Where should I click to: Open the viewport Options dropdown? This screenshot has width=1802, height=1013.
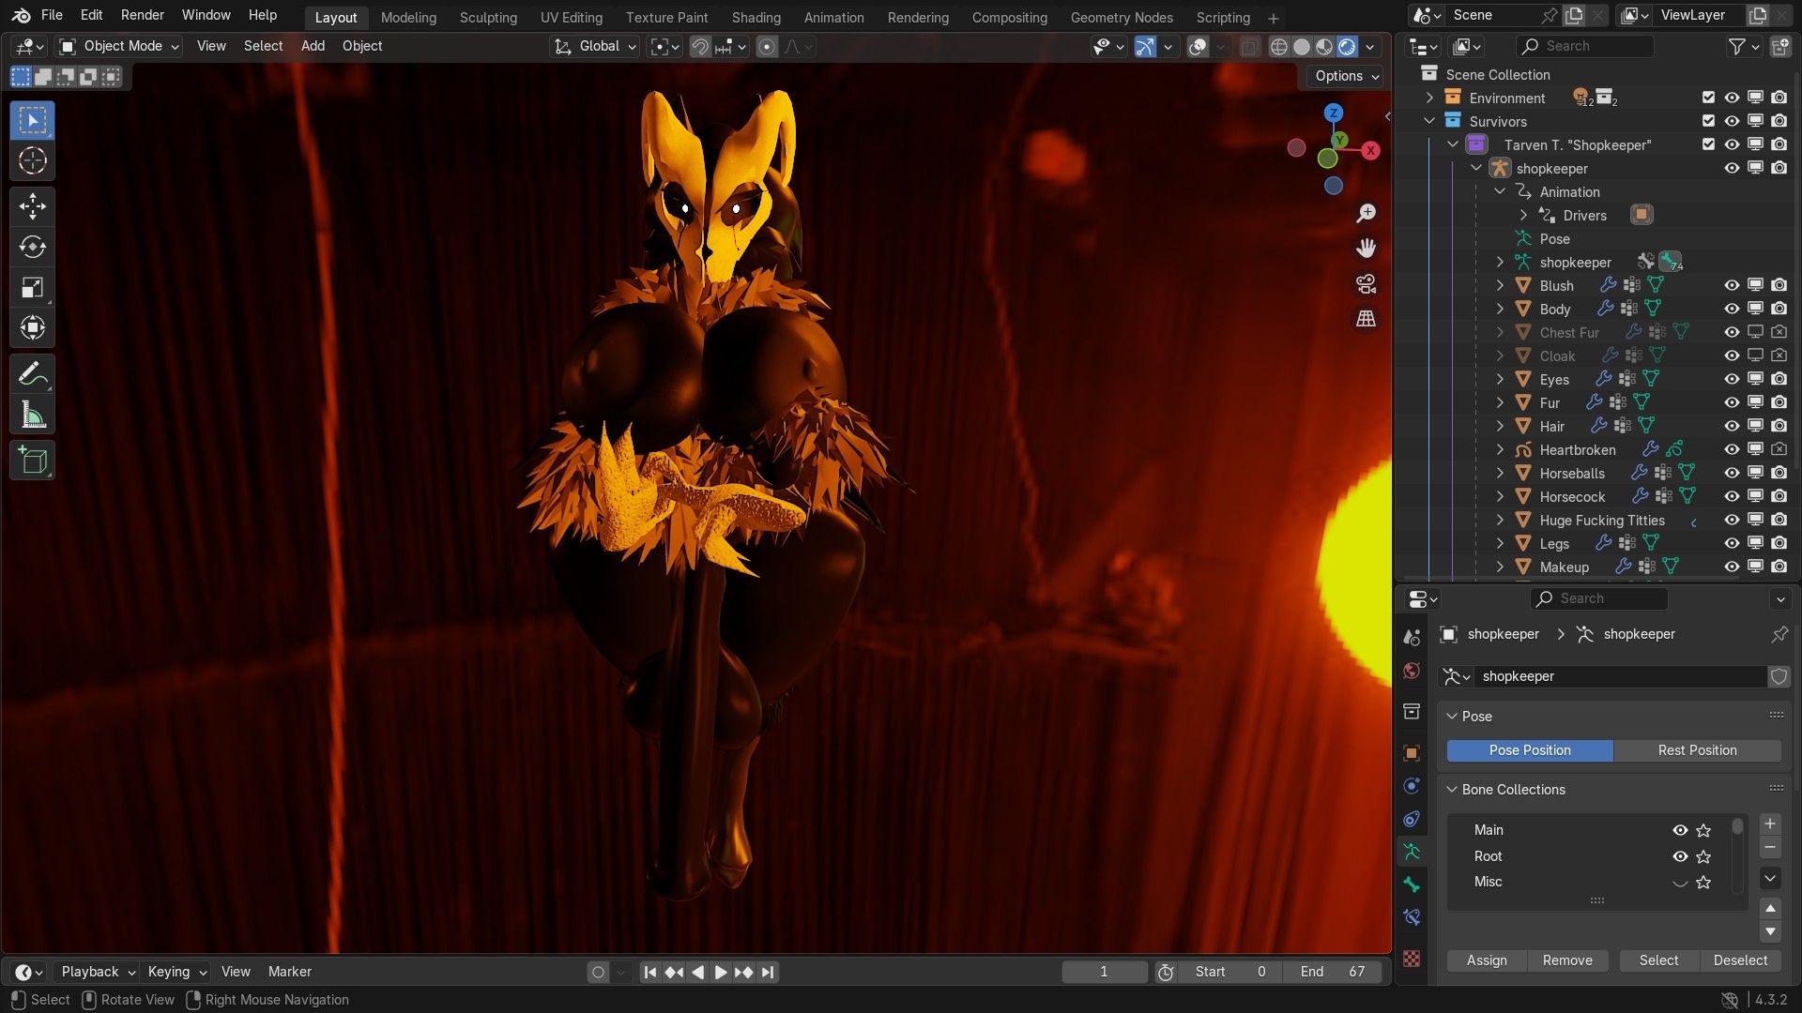point(1346,76)
